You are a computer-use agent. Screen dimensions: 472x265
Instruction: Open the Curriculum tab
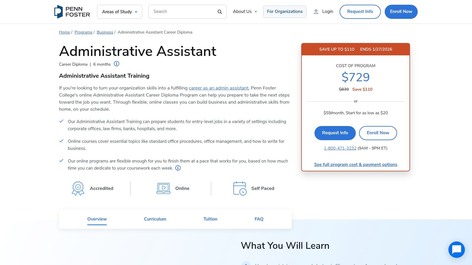155,219
